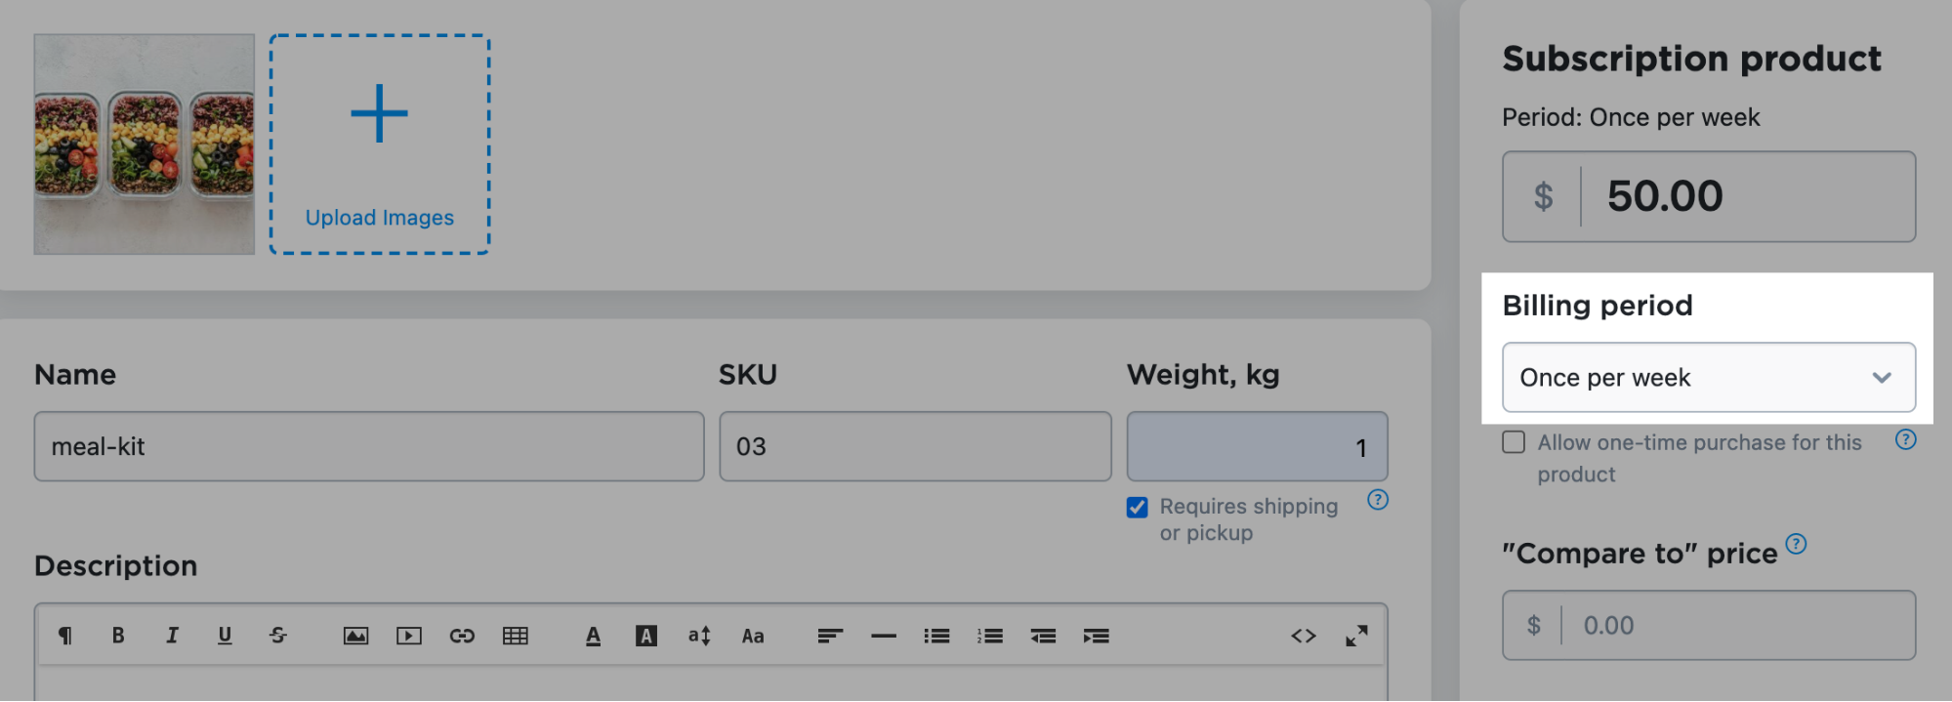The width and height of the screenshot is (1952, 702).
Task: Open the HTML source code view
Action: (1303, 637)
